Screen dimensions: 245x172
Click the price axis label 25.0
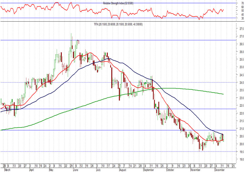241,67
